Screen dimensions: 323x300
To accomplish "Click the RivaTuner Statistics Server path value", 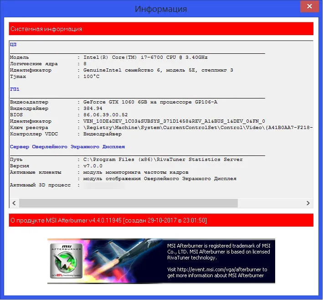I will click(x=163, y=160).
